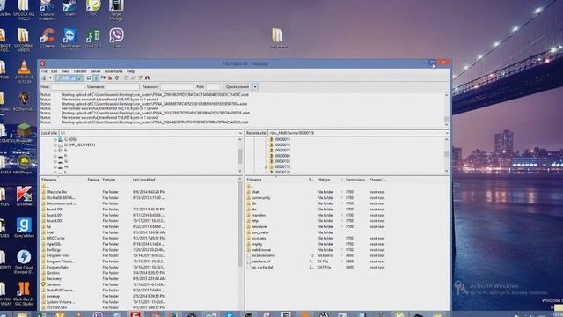The image size is (563, 317).
Task: Click the Password input field
Action: click(x=177, y=86)
